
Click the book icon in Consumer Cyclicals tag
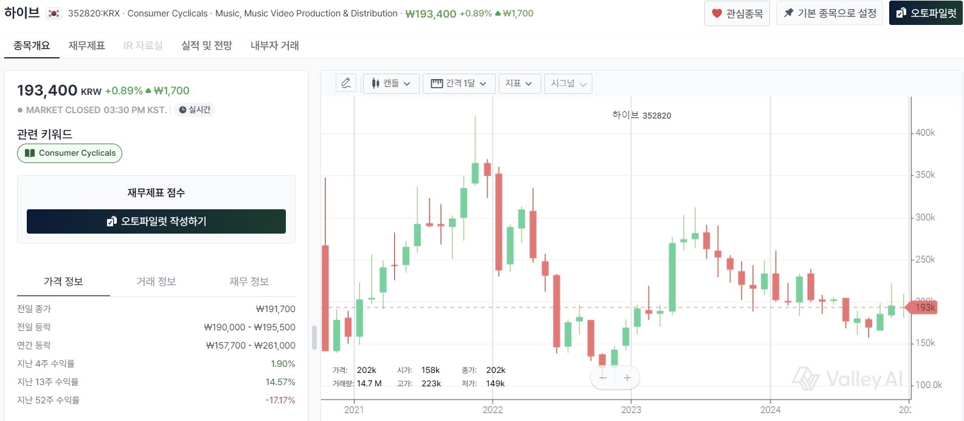30,153
